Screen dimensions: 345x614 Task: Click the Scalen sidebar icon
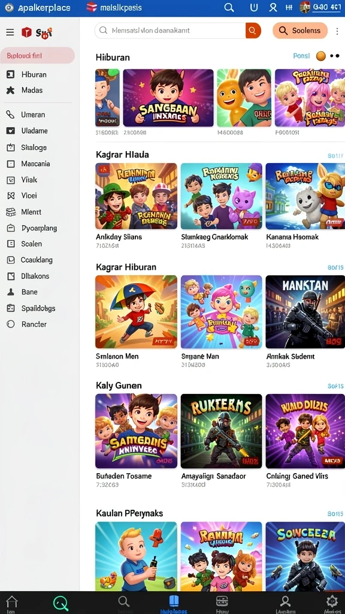[x=11, y=243]
